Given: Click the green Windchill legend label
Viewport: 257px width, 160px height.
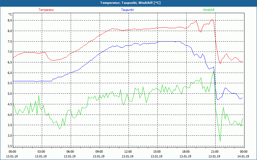Looking at the screenshot, I should pos(208,10).
